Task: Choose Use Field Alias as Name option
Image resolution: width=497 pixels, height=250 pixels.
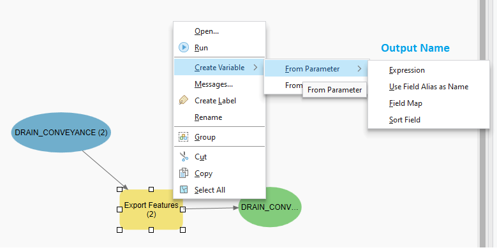Action: [x=429, y=87]
